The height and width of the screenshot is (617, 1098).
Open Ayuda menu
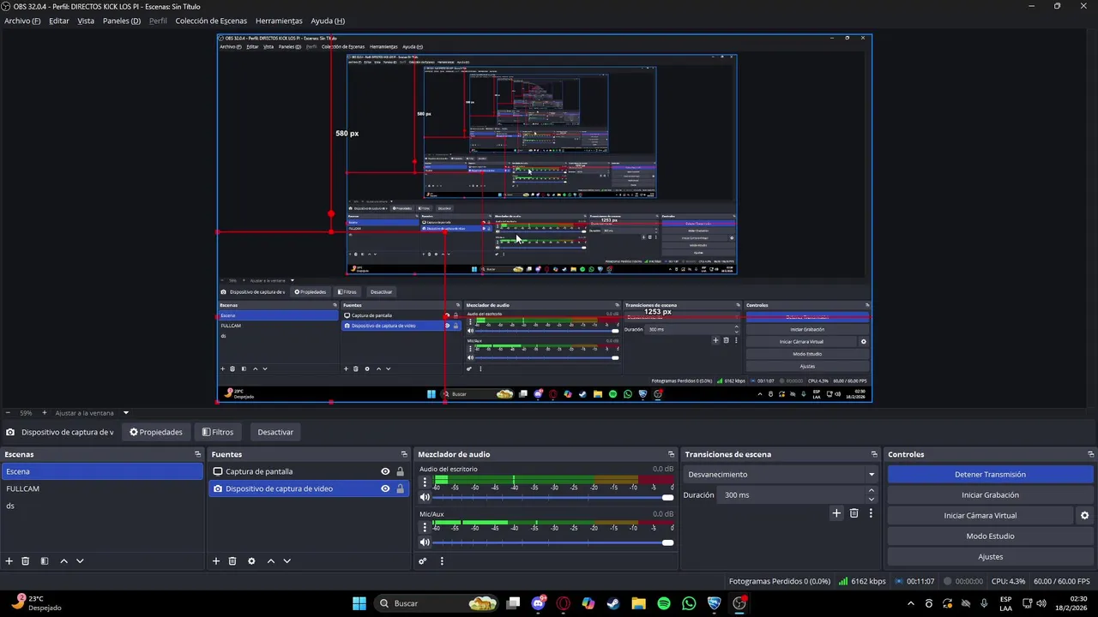pos(328,21)
